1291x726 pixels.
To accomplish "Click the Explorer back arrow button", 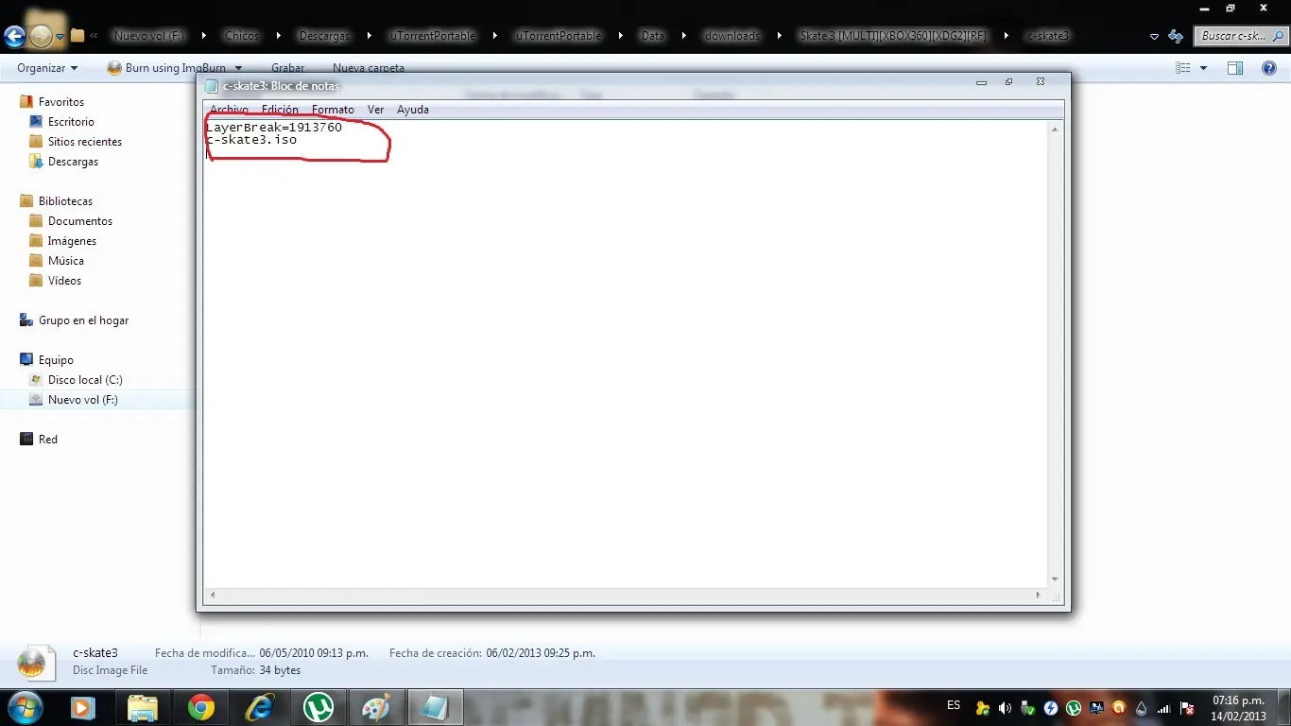I will [x=14, y=36].
